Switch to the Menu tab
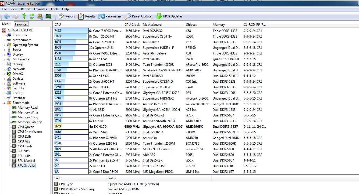The image size is (359, 194). pyautogui.click(x=6, y=24)
